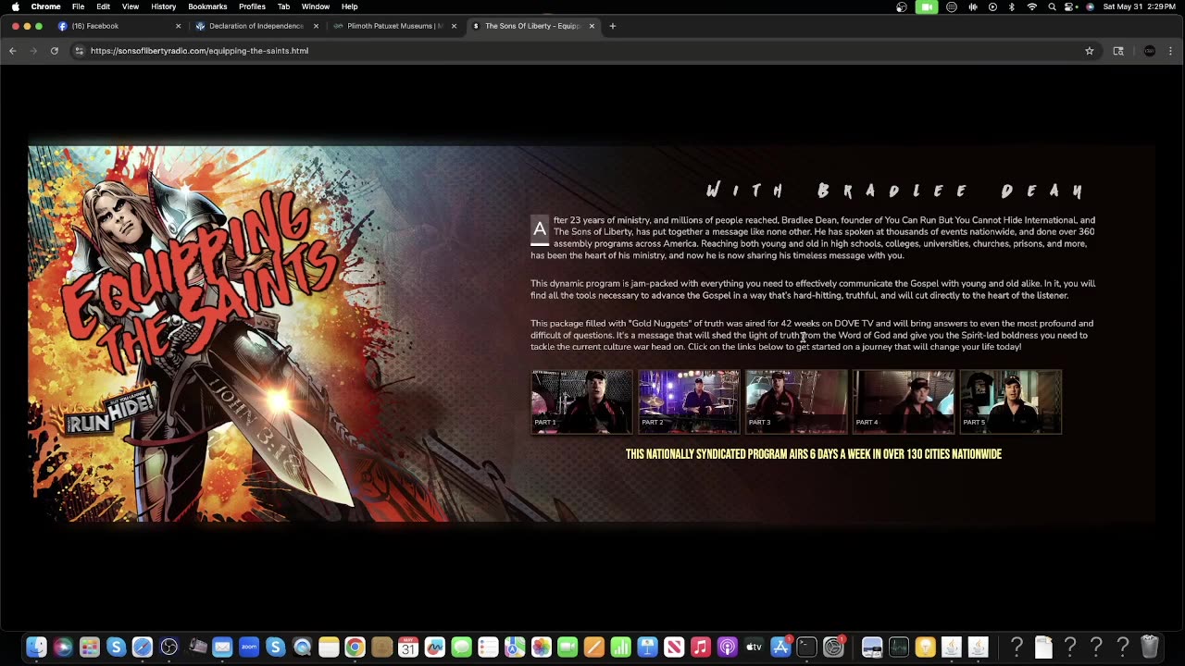Open Terminal from the Dock
Screen dimensions: 1185x666
(x=807, y=647)
